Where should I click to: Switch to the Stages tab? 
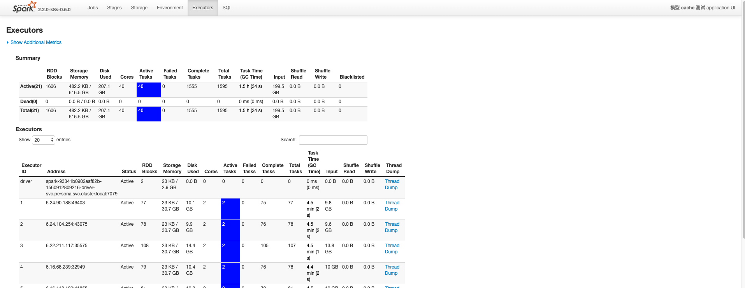pyautogui.click(x=114, y=8)
